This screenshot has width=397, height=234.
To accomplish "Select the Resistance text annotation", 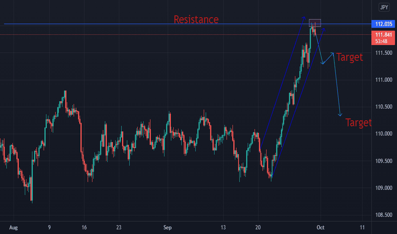I will click(196, 20).
